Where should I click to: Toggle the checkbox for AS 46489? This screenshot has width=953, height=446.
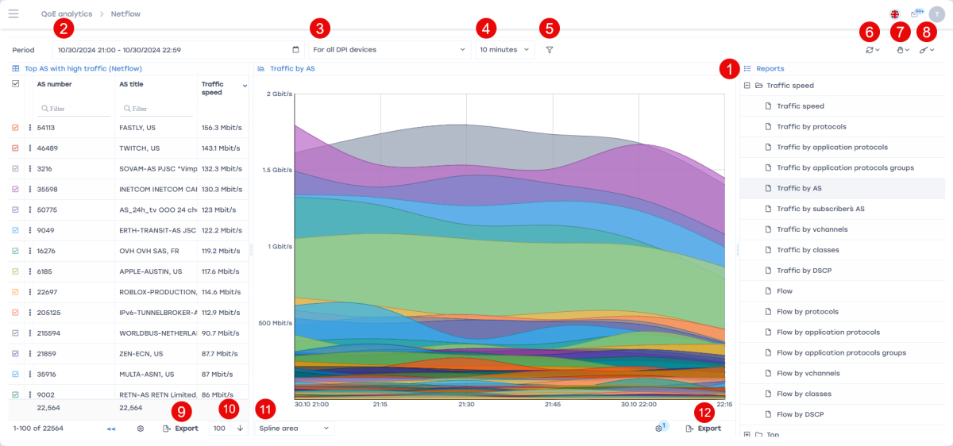15,148
